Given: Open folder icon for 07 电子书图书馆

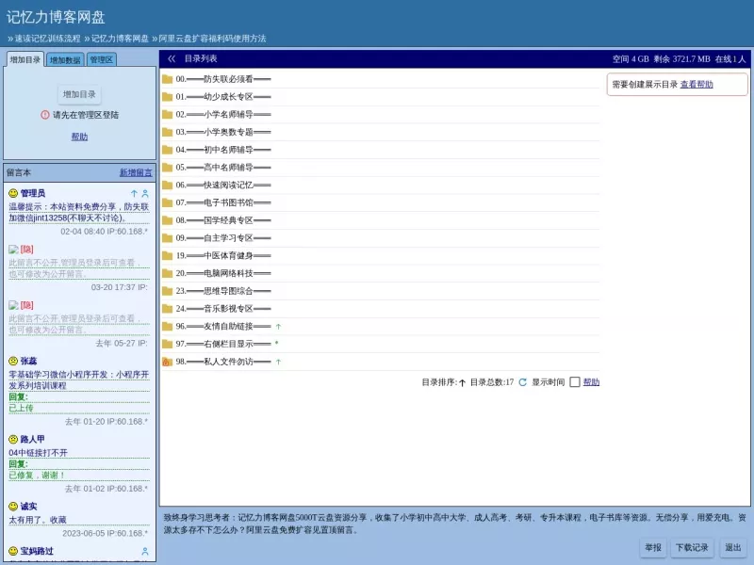Looking at the screenshot, I should [x=168, y=202].
